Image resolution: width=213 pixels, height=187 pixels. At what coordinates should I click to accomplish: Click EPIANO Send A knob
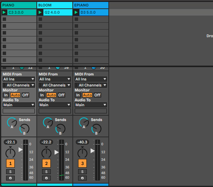[84, 123]
